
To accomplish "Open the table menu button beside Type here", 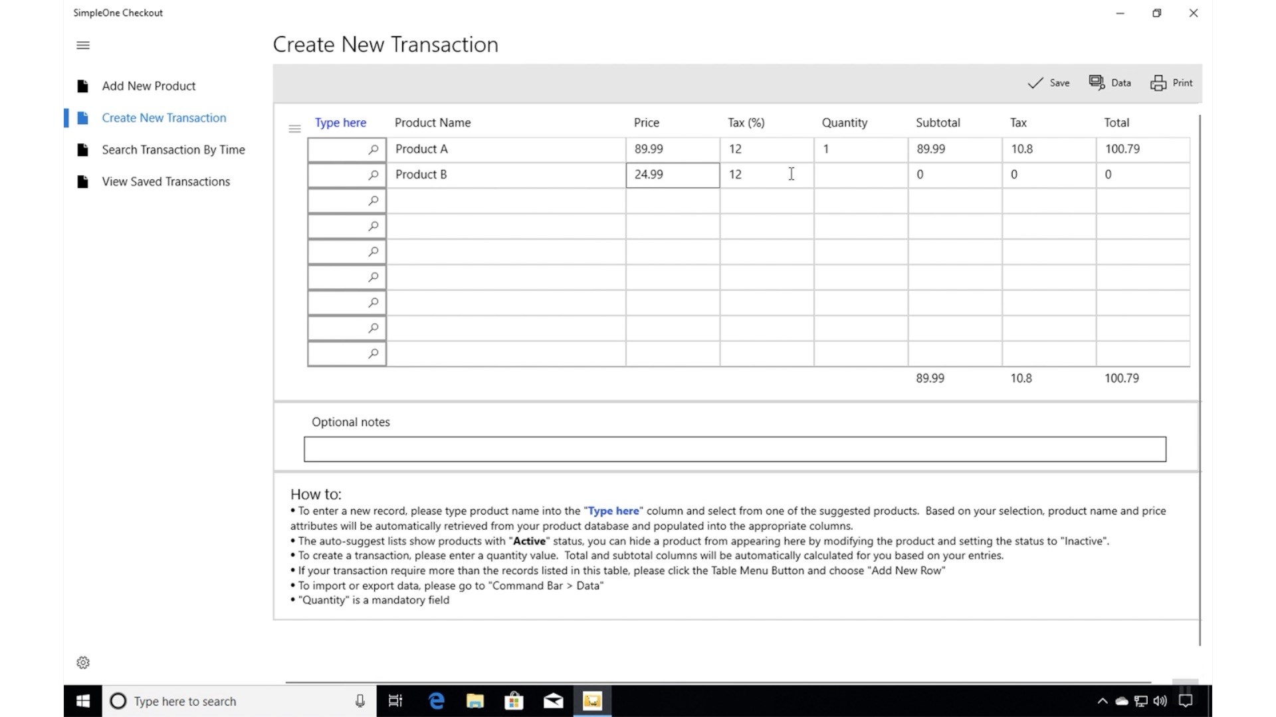I will pos(294,129).
